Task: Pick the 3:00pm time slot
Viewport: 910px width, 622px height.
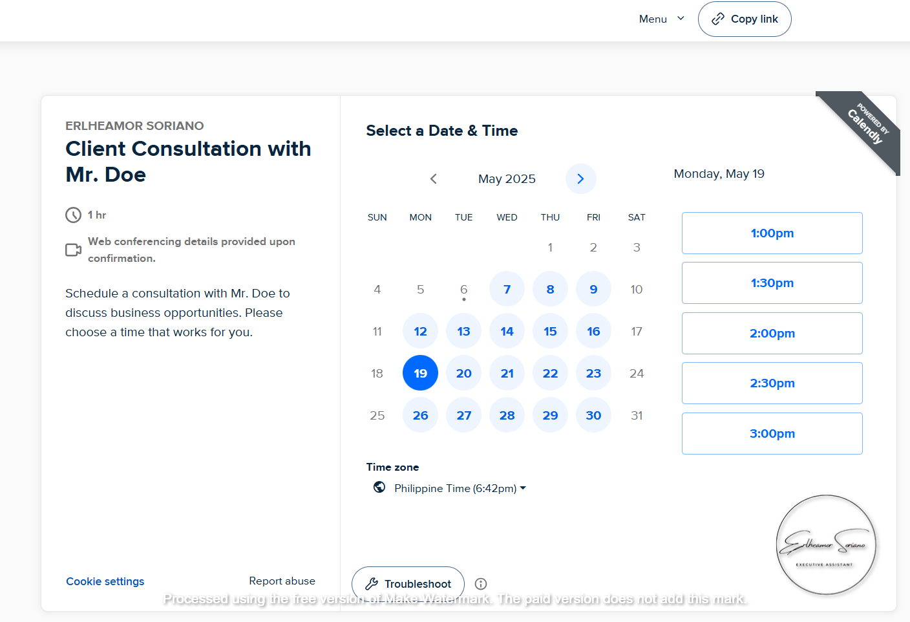Action: pos(772,433)
